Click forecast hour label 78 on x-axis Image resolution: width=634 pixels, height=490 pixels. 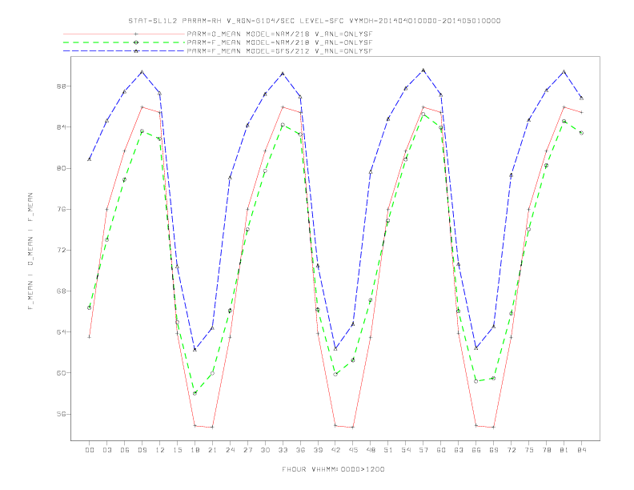(x=547, y=450)
